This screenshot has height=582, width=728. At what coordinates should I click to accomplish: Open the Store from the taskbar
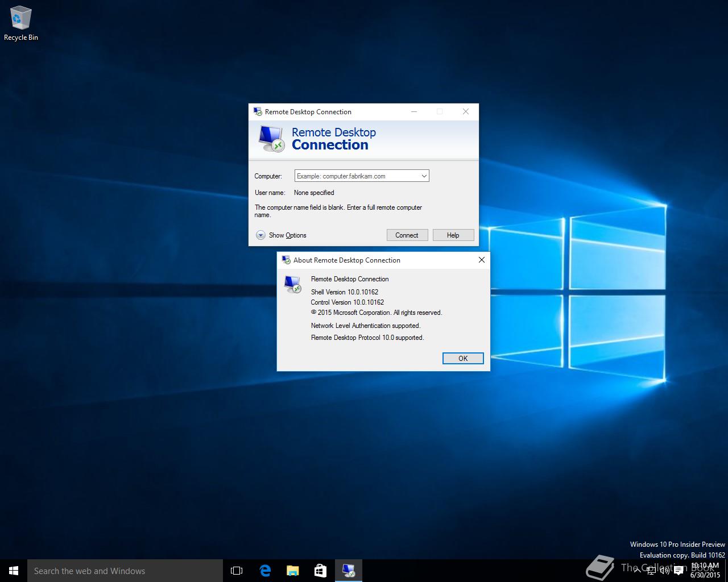click(320, 571)
